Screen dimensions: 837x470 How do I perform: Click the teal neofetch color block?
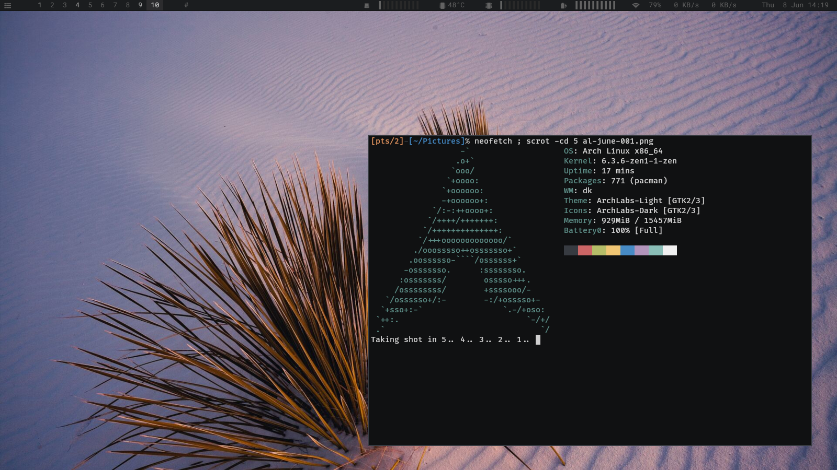click(x=655, y=250)
